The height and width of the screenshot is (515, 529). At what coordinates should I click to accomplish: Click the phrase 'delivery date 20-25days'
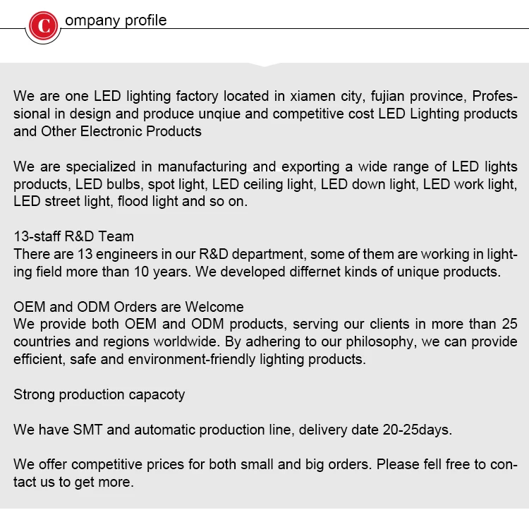tap(375, 430)
